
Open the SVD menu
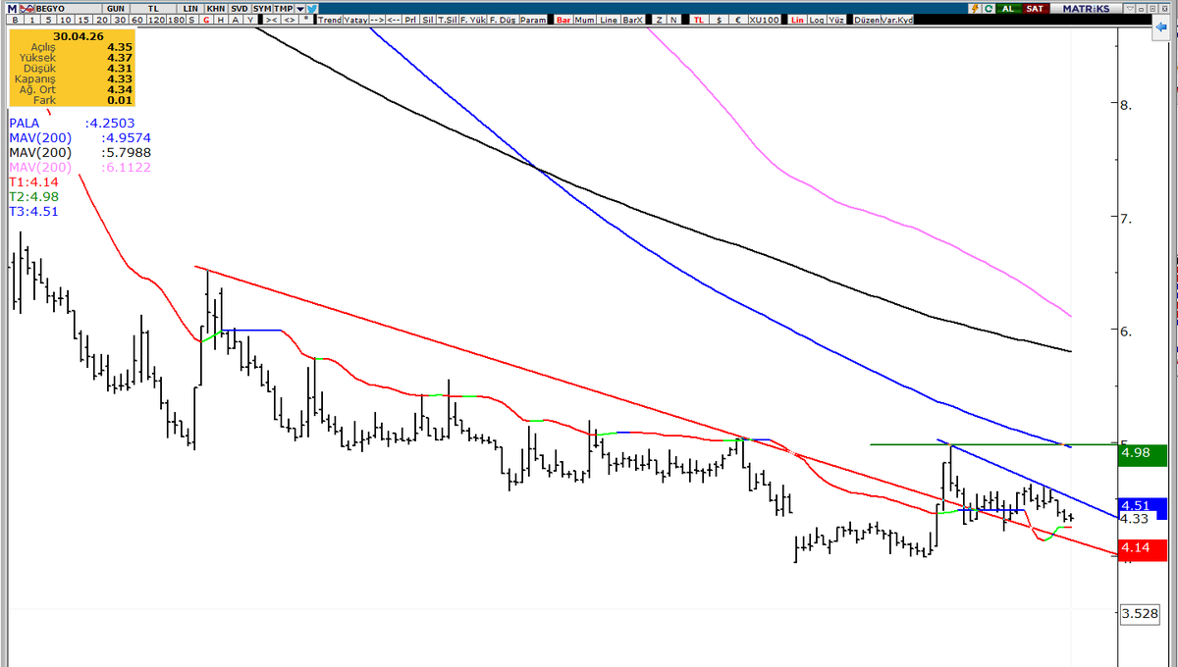click(x=240, y=8)
